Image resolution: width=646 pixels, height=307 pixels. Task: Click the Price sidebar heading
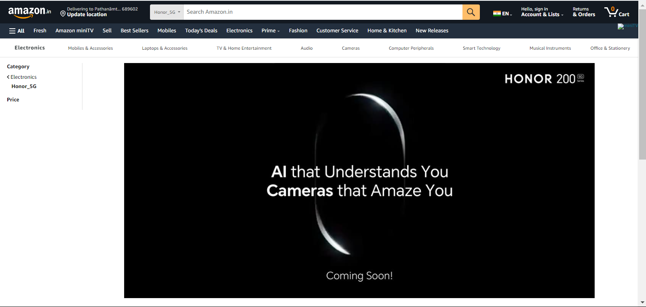click(x=13, y=100)
